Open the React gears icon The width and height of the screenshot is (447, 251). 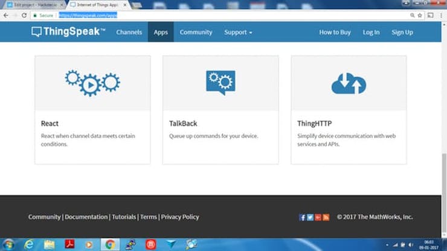[92, 83]
